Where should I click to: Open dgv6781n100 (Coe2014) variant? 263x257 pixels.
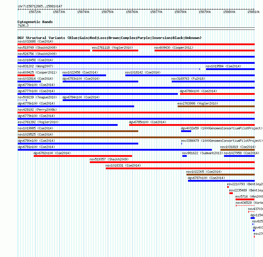point(36,147)
